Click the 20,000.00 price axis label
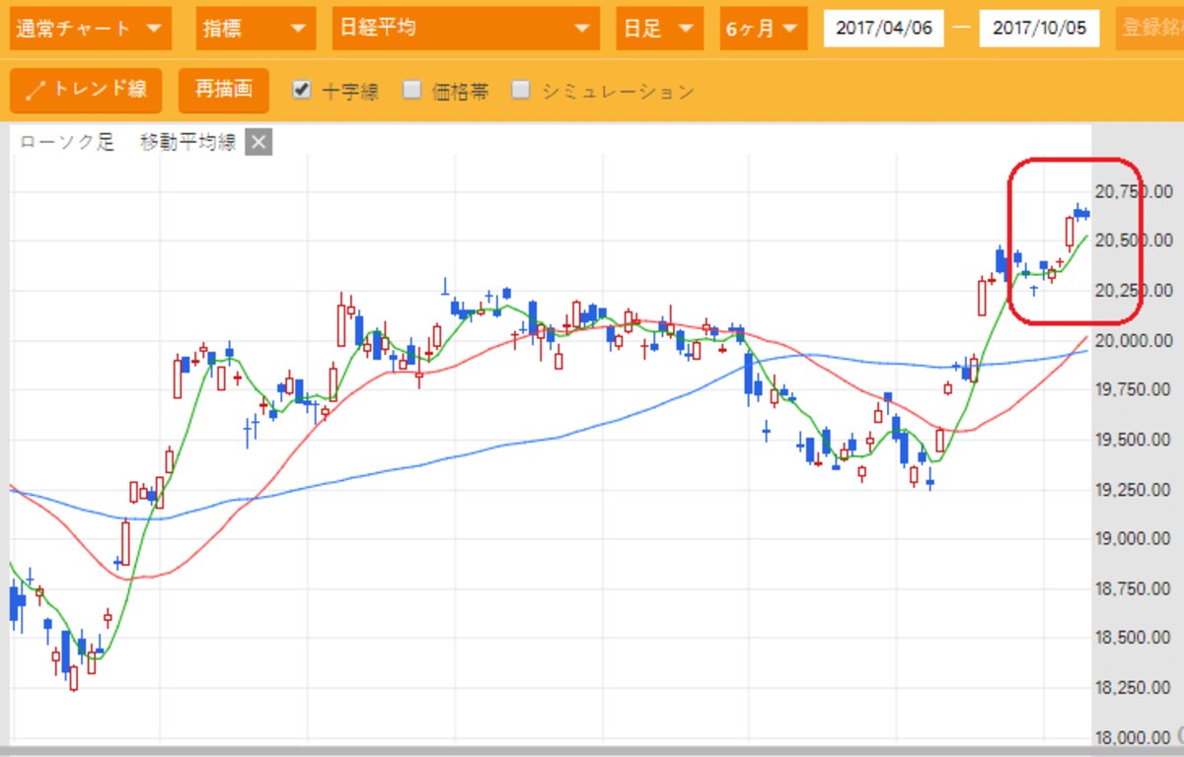 [x=1134, y=340]
